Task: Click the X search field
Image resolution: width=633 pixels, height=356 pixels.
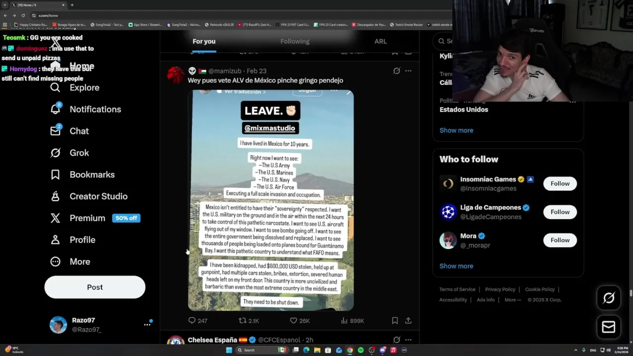Action: pyautogui.click(x=443, y=41)
